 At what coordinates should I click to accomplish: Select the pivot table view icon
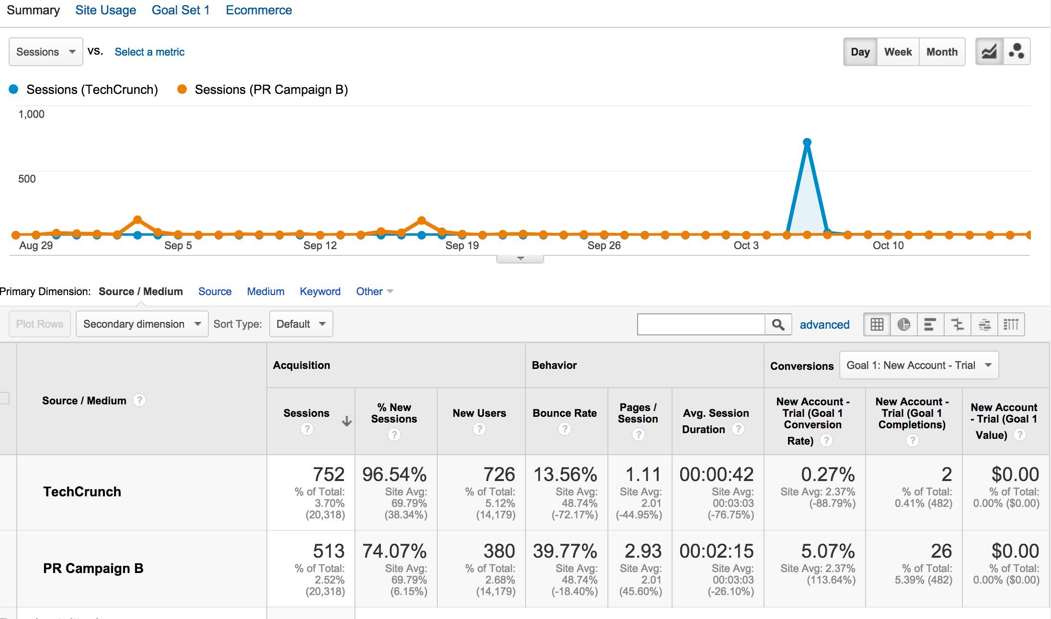[x=1011, y=324]
